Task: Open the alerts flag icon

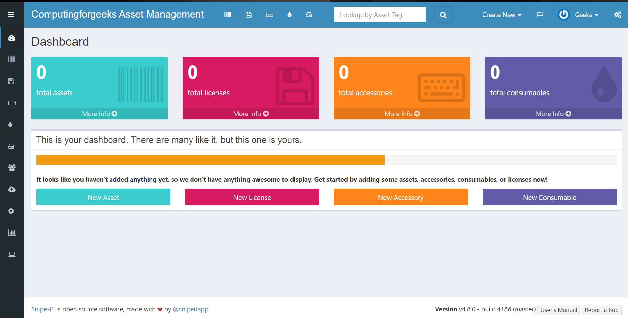Action: pos(540,15)
